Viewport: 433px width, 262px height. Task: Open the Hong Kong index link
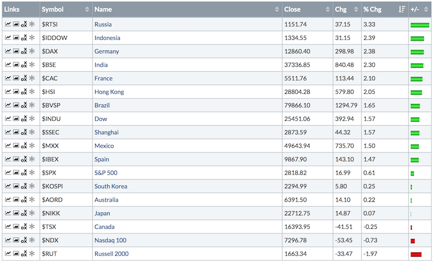109,92
